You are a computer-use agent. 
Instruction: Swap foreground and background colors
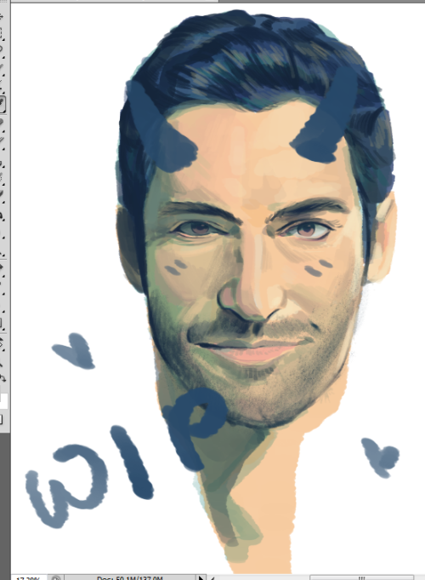coord(3,378)
